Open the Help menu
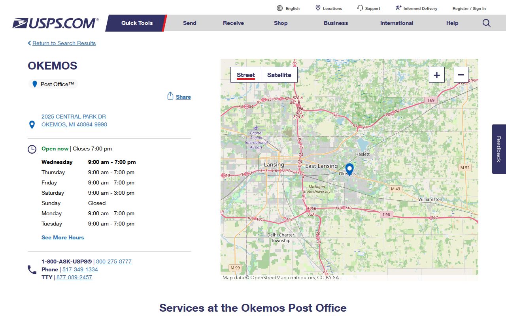Image resolution: width=506 pixels, height=316 pixels. (x=452, y=23)
